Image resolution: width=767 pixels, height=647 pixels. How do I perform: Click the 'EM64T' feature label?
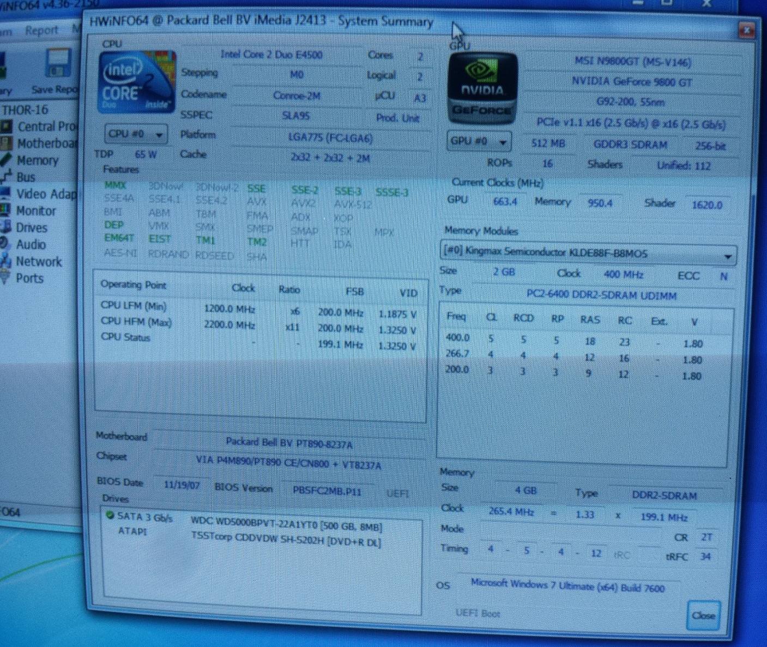[119, 238]
